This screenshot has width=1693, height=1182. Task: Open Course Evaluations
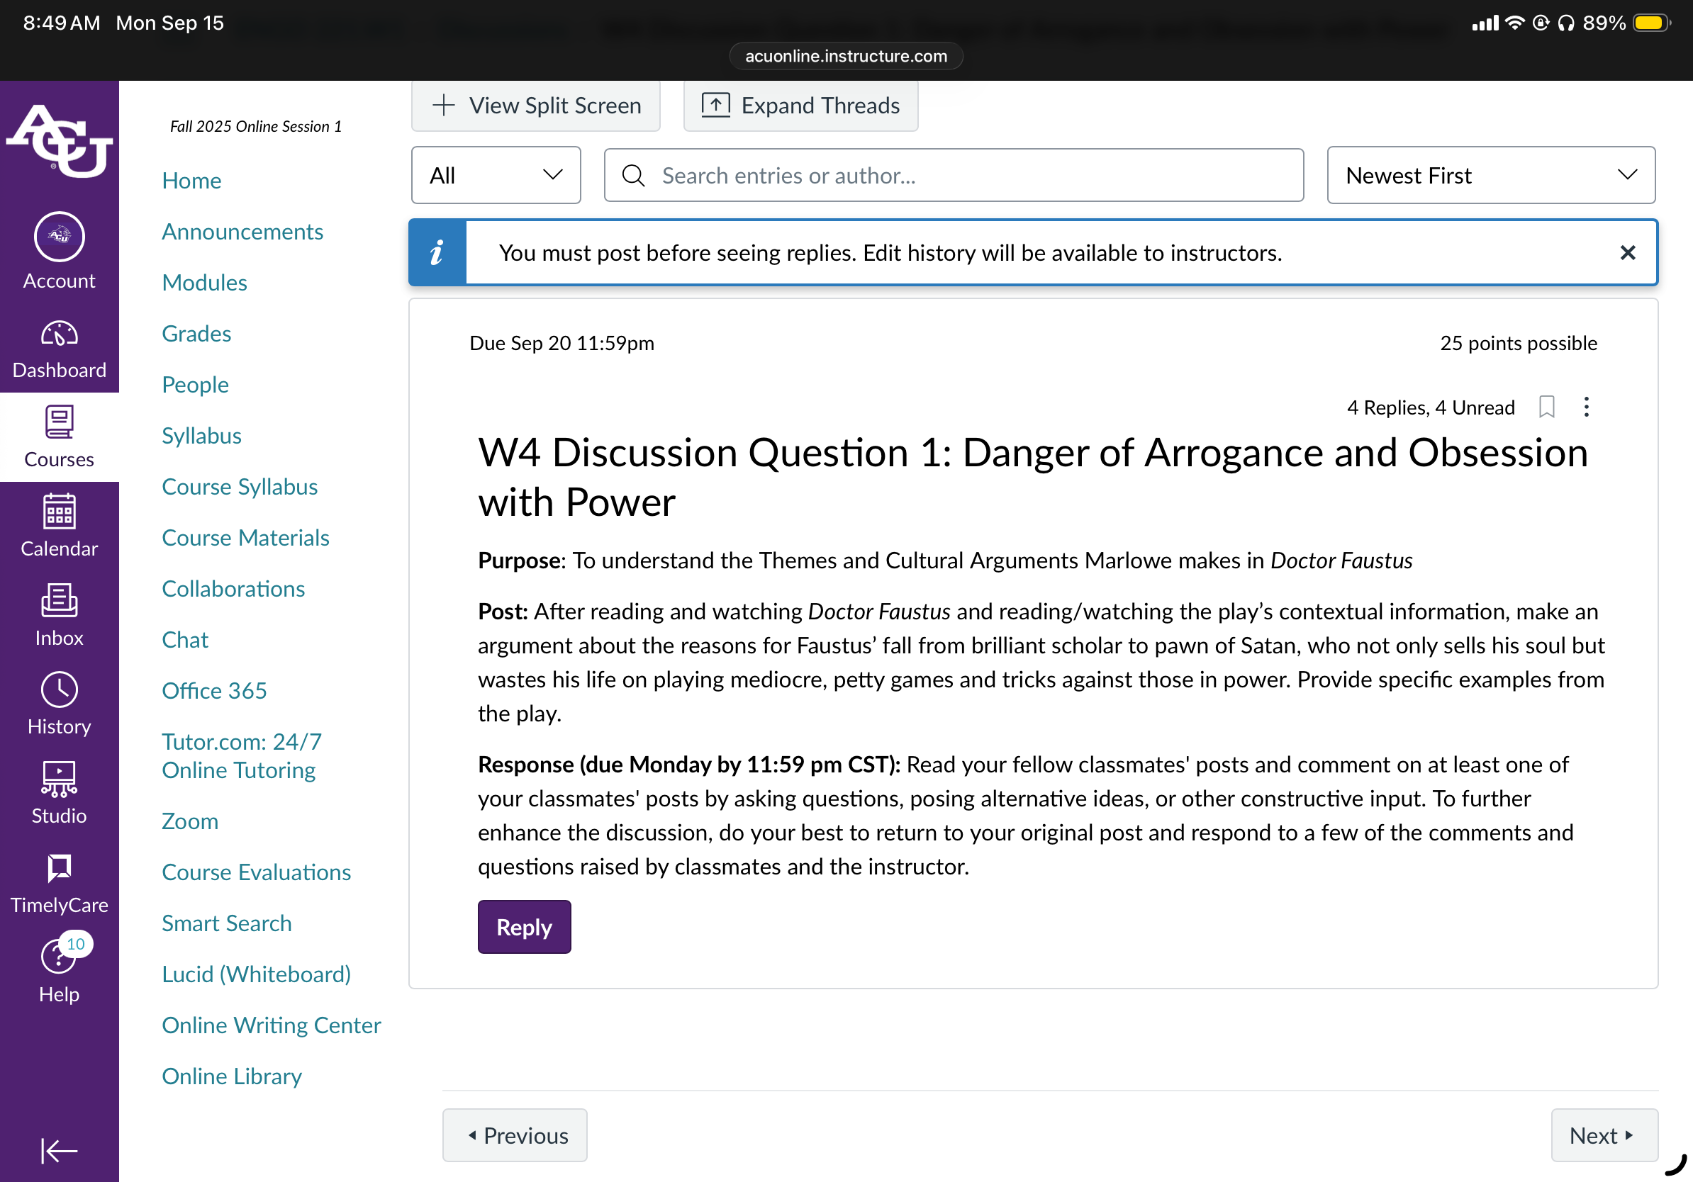coord(257,872)
